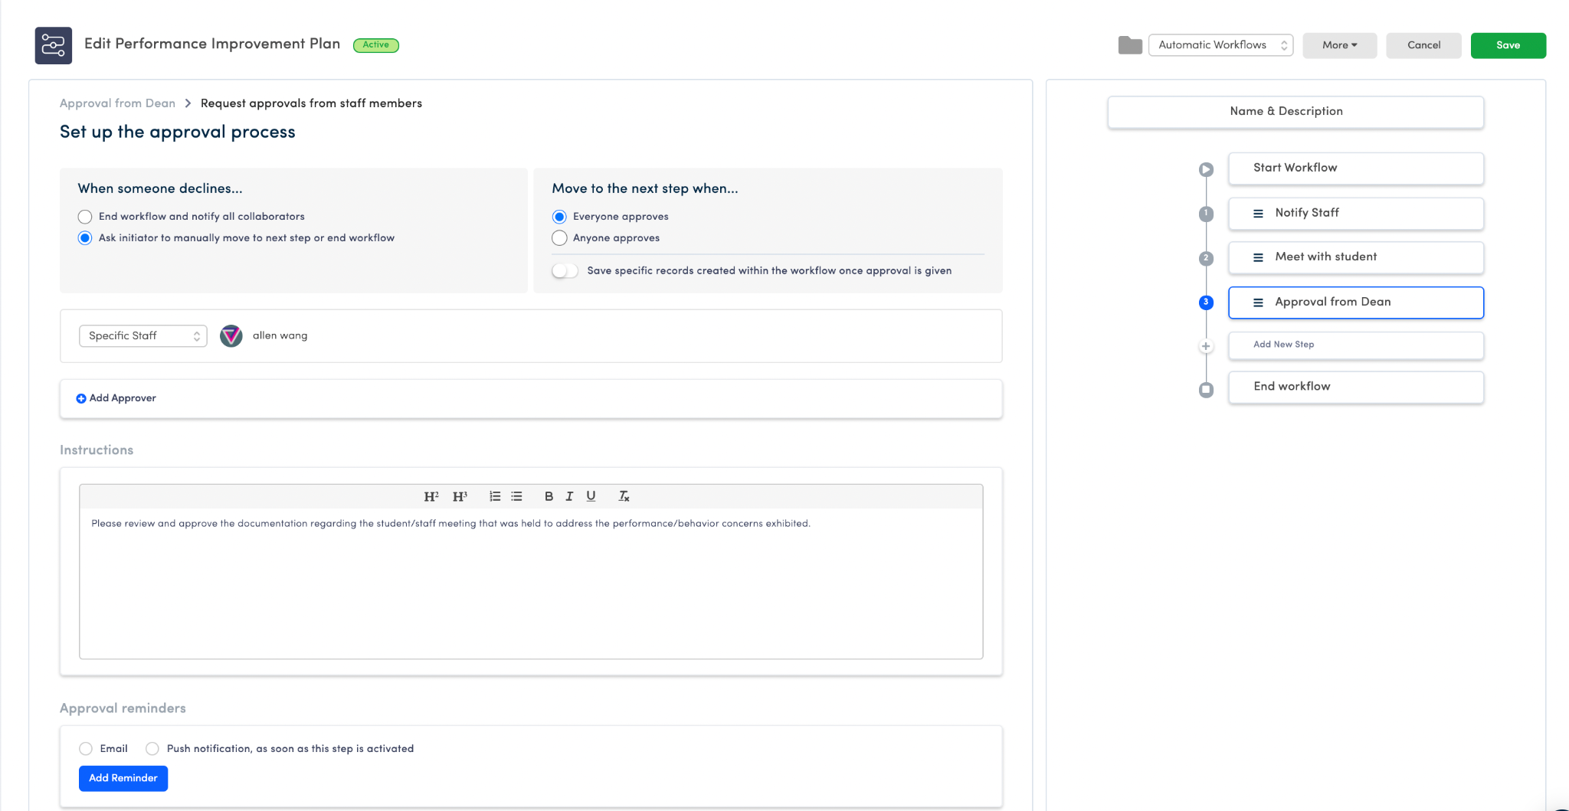1569x811 pixels.
Task: Toggle Save specific records once approval given
Action: pos(565,270)
